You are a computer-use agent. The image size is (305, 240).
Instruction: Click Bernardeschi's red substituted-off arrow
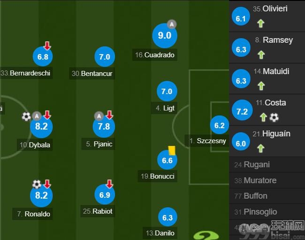click(47, 46)
